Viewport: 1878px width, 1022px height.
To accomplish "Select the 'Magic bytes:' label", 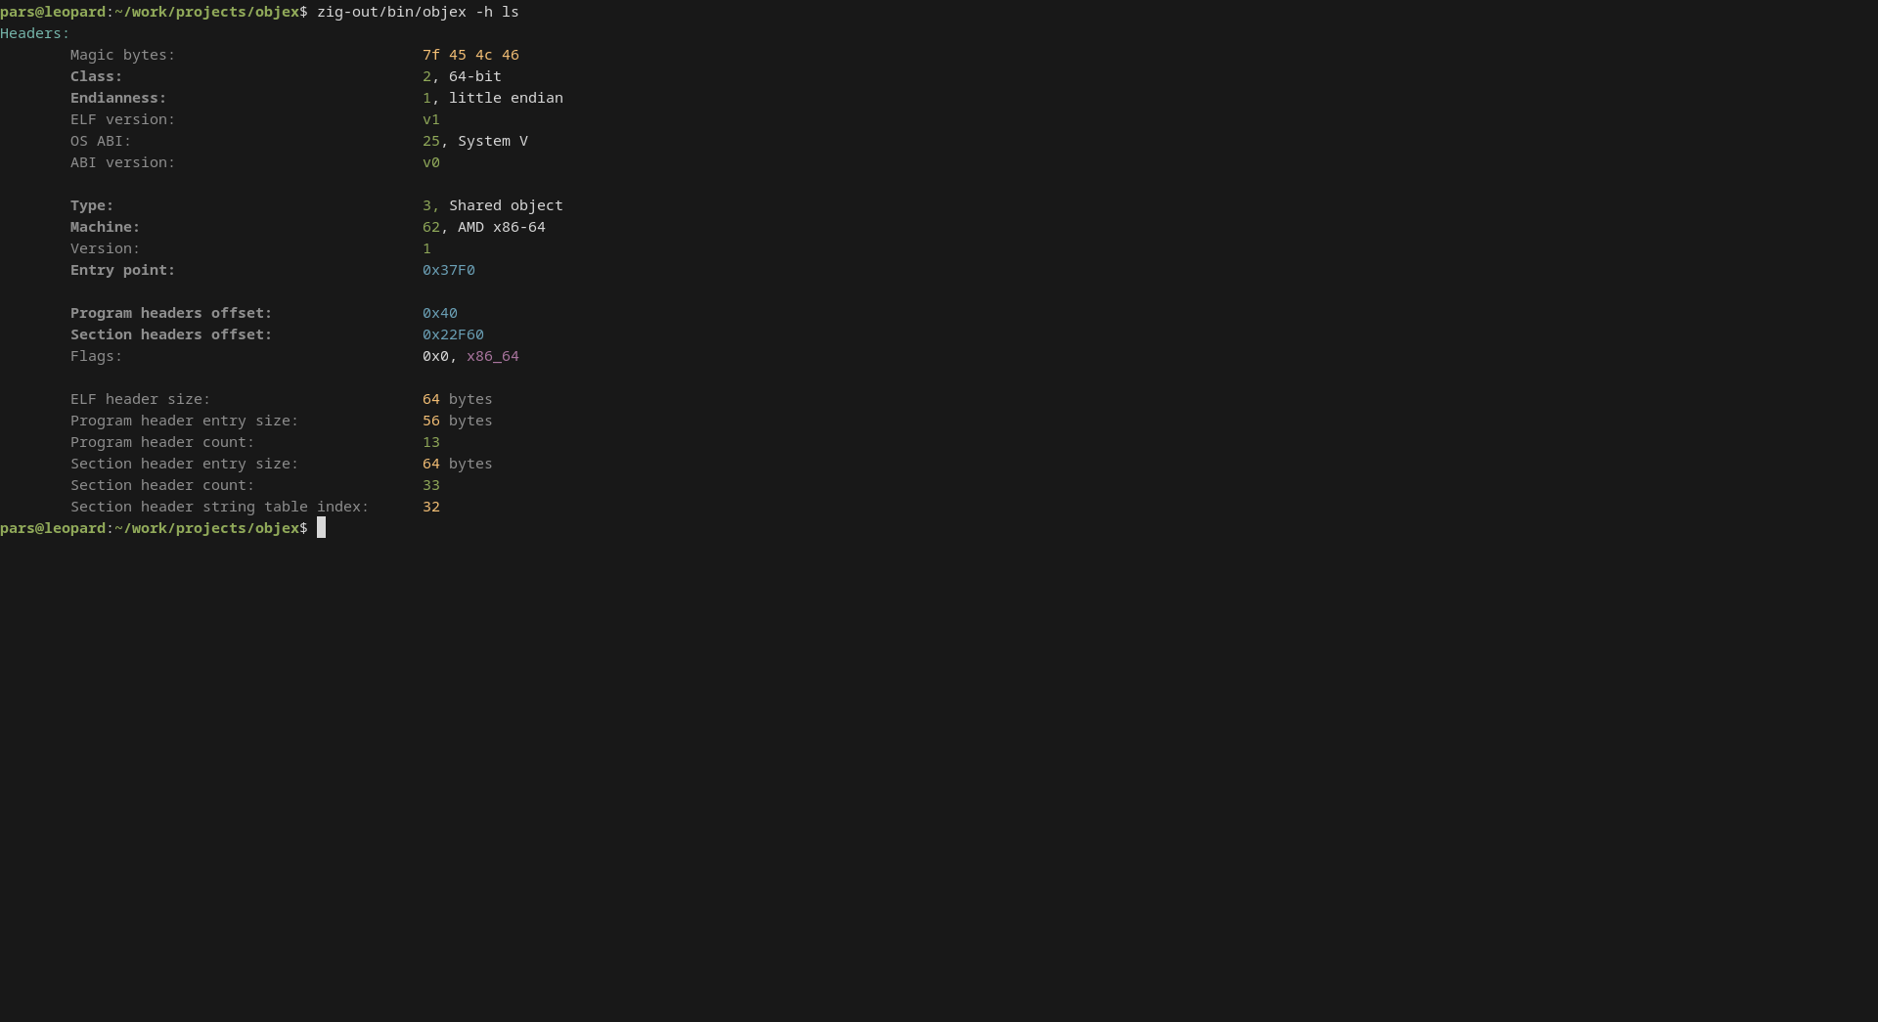I will 122,55.
